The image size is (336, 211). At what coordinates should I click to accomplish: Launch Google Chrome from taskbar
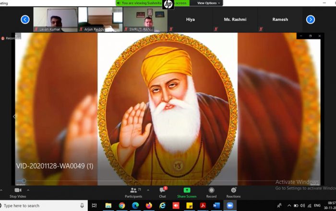[x=122, y=205]
